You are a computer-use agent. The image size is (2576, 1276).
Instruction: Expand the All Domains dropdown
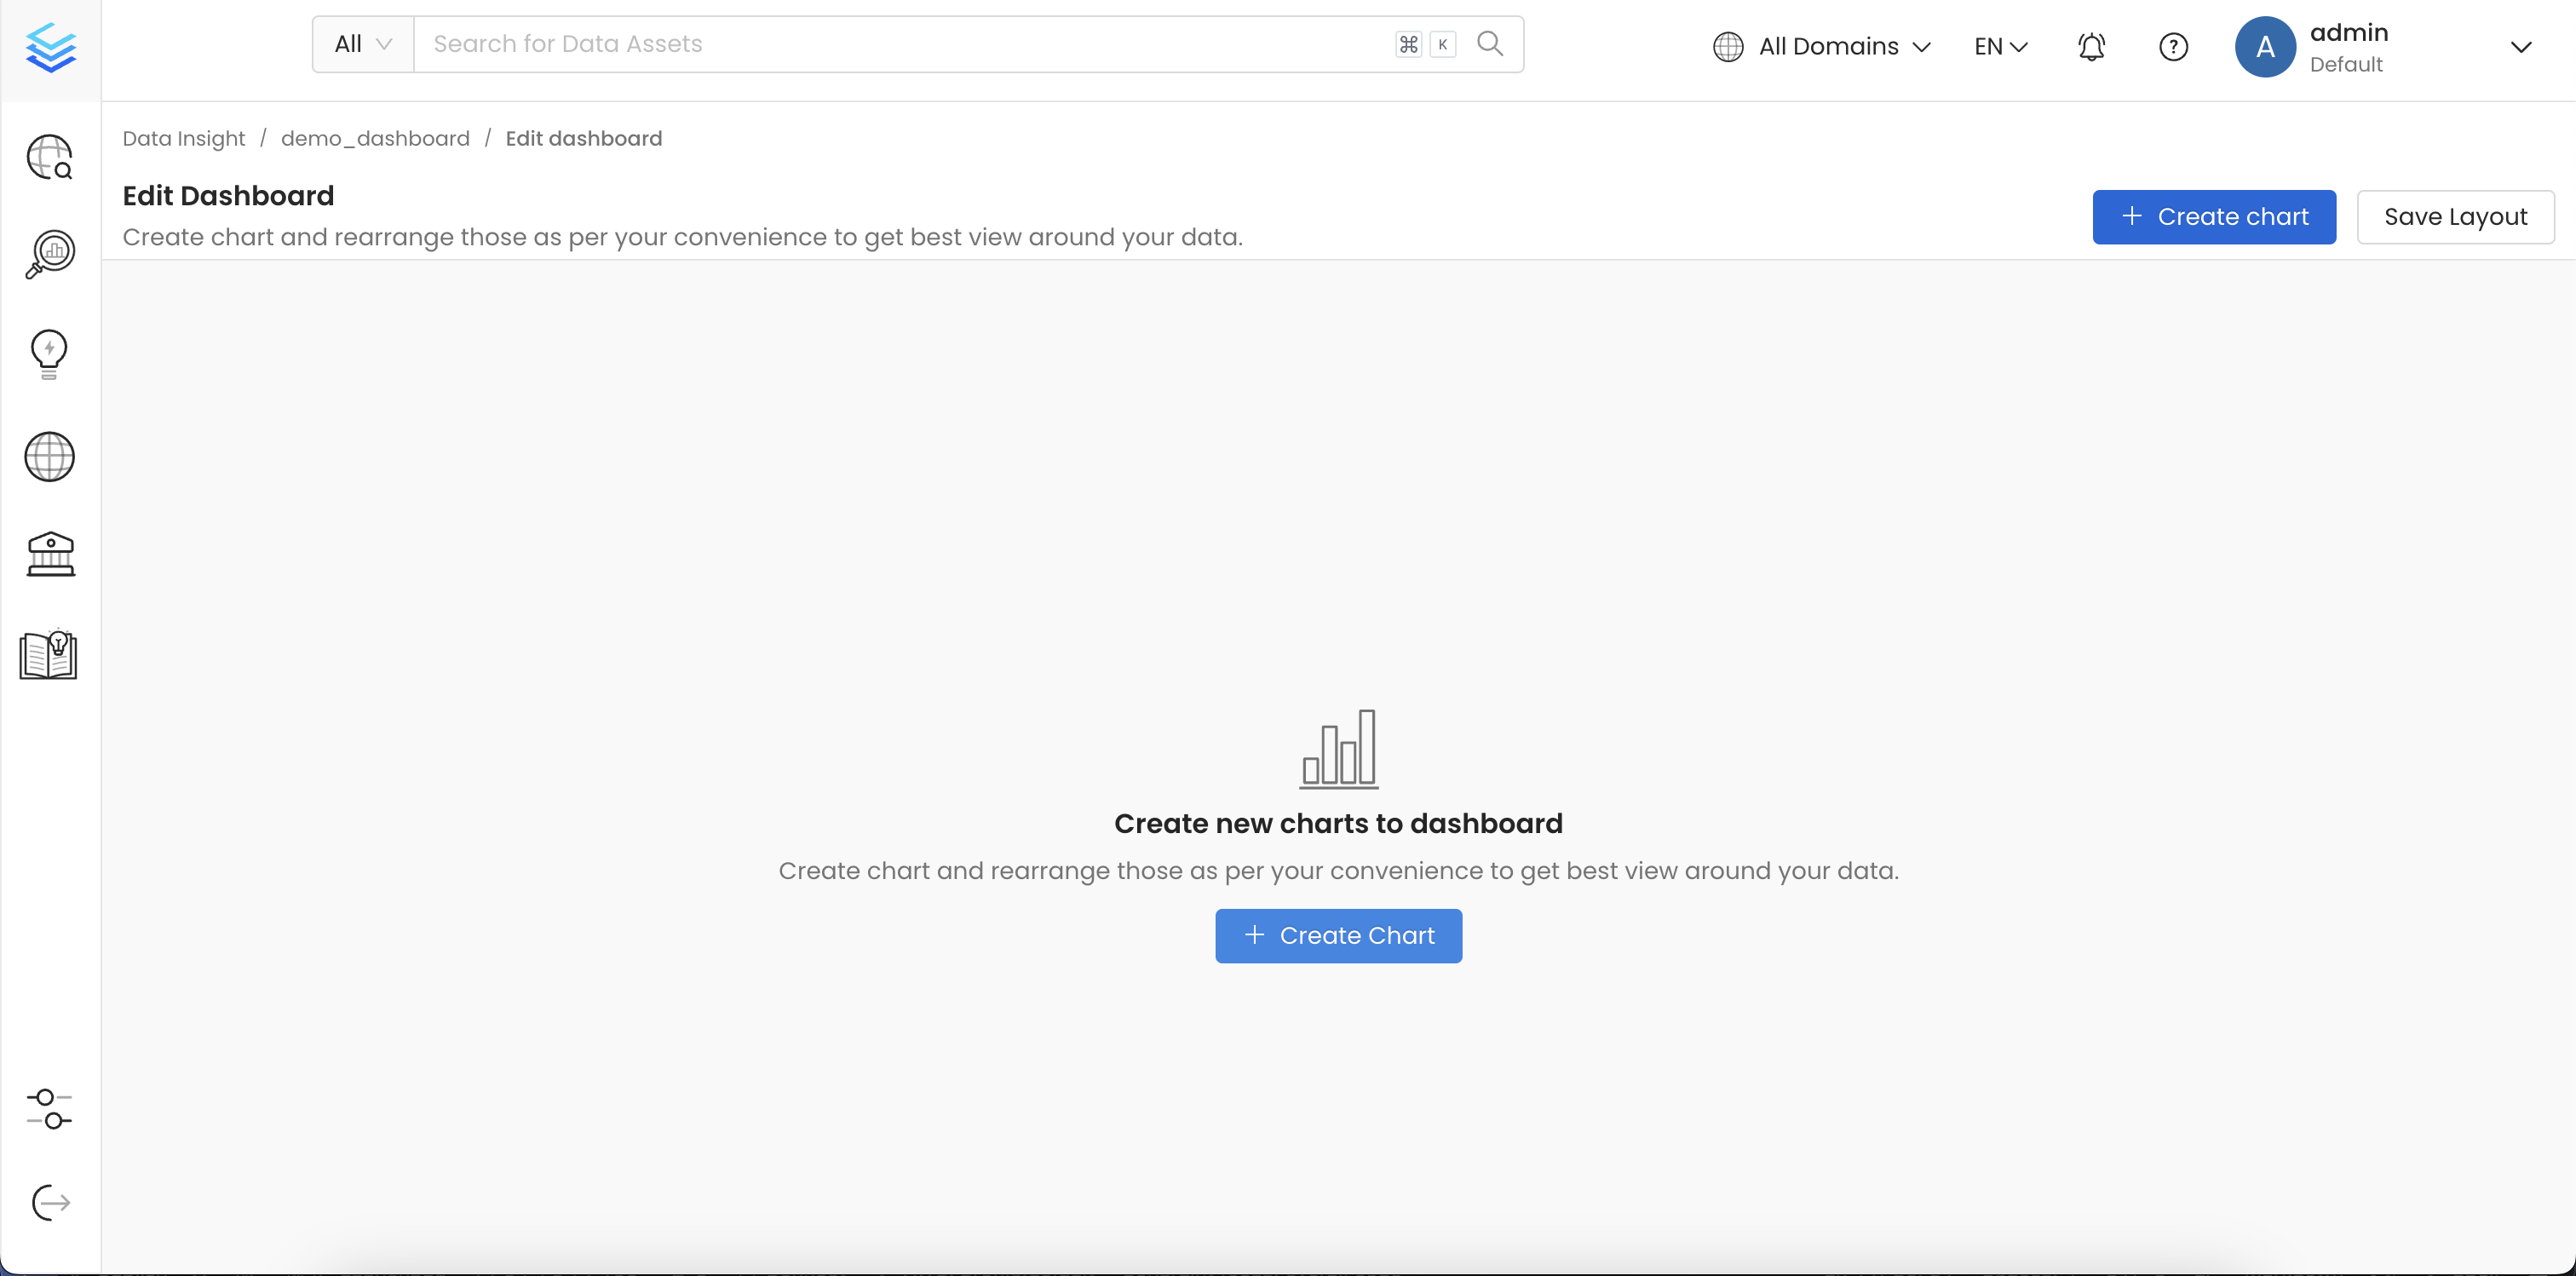(1822, 46)
